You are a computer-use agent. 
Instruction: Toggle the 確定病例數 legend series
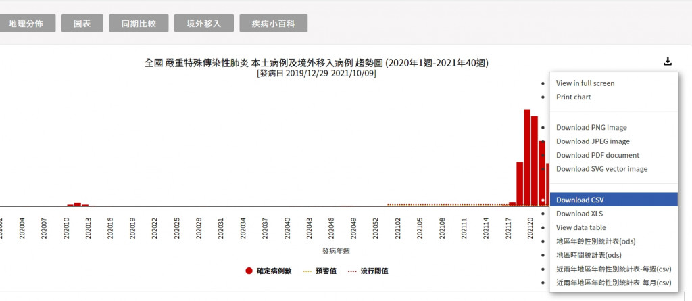click(x=269, y=271)
